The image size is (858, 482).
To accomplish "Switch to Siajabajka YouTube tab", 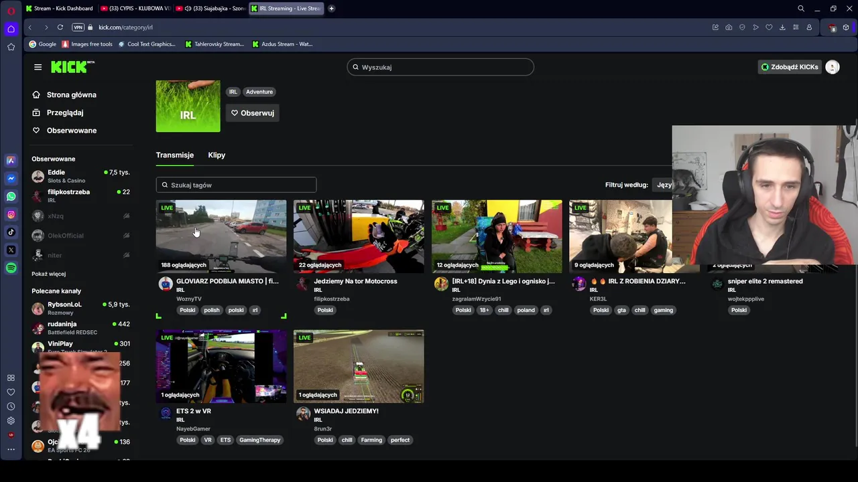I will click(x=210, y=9).
